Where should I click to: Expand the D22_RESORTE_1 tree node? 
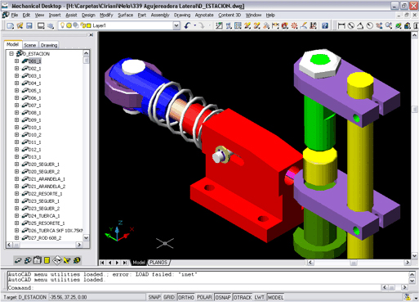(x=17, y=194)
